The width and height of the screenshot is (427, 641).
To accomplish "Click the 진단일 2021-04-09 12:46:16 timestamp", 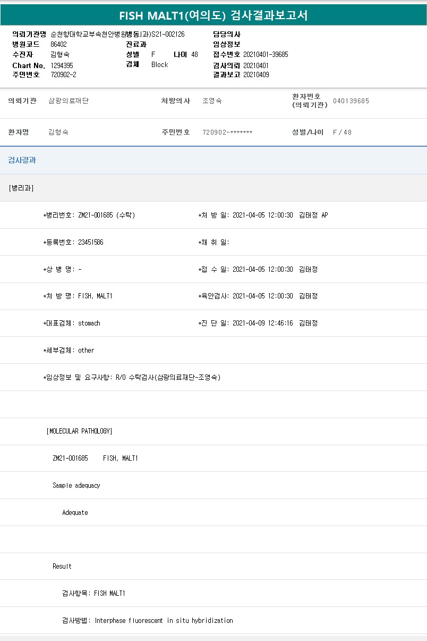I will (x=262, y=323).
